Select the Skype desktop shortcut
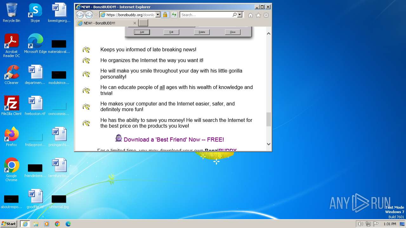Screen dimensions: 406x228 pos(35,13)
